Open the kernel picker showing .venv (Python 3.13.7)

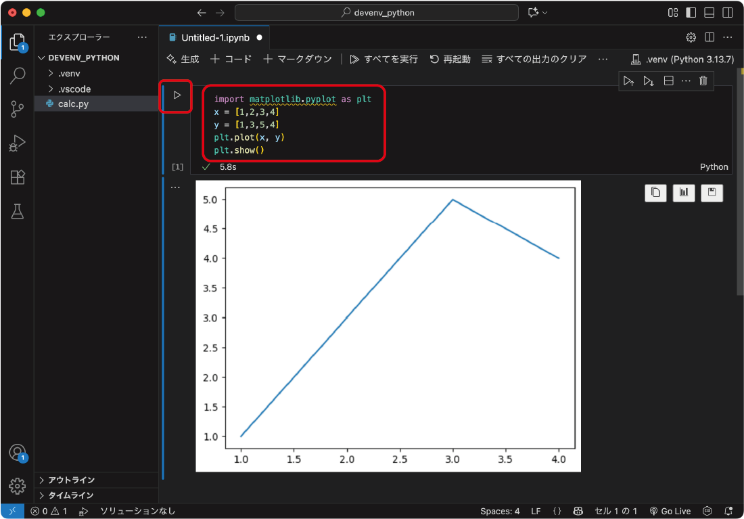[x=681, y=59]
